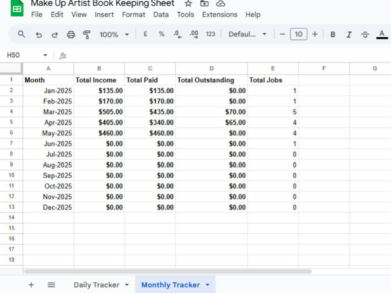Select row 14 header
Screen dimensions: 391x293
(11, 218)
